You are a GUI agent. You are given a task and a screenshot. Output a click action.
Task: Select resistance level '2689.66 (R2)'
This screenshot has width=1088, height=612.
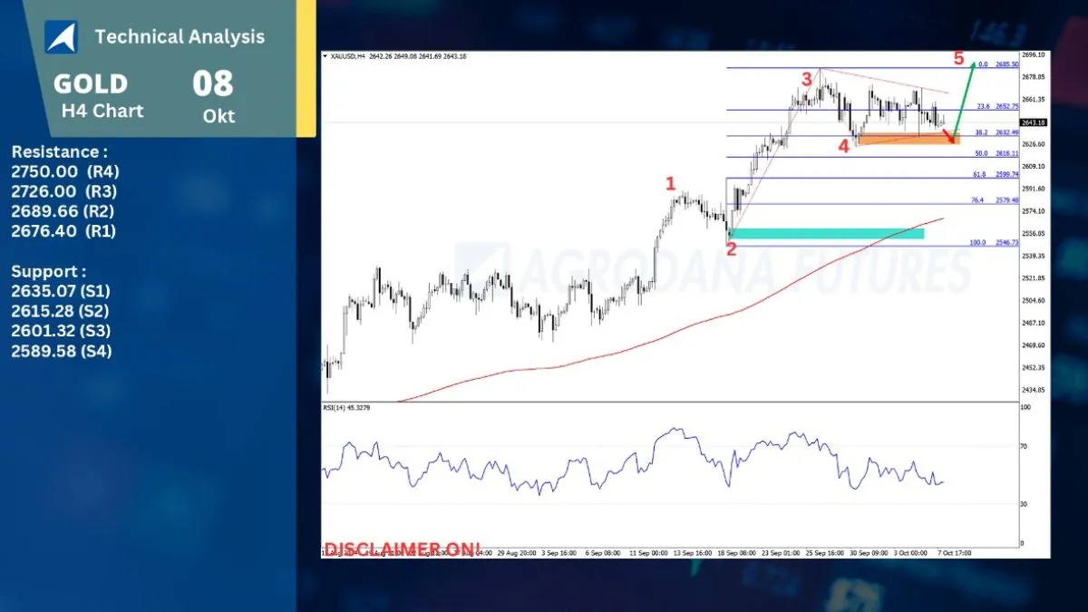click(63, 211)
